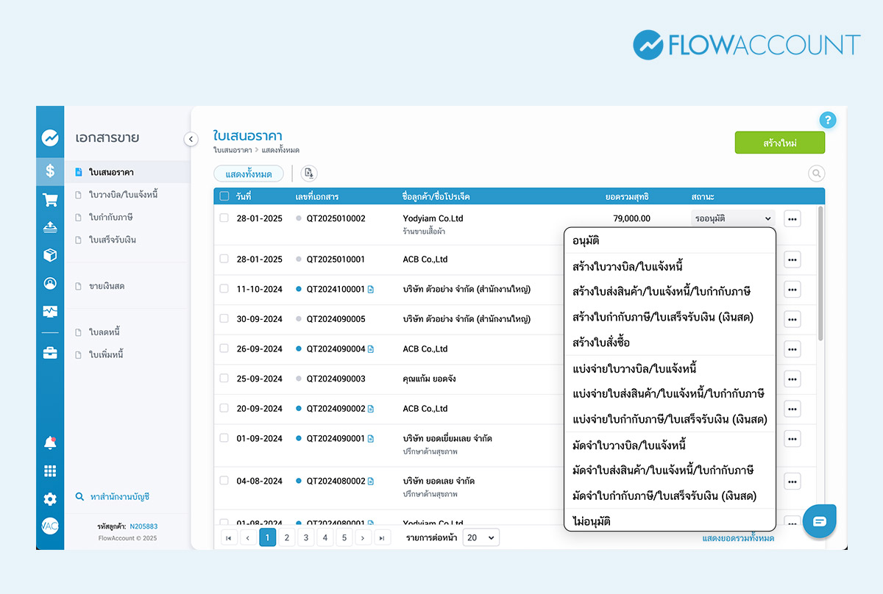Image resolution: width=883 pixels, height=594 pixels.
Task: Open settings with the gear icon
Action: [x=49, y=499]
